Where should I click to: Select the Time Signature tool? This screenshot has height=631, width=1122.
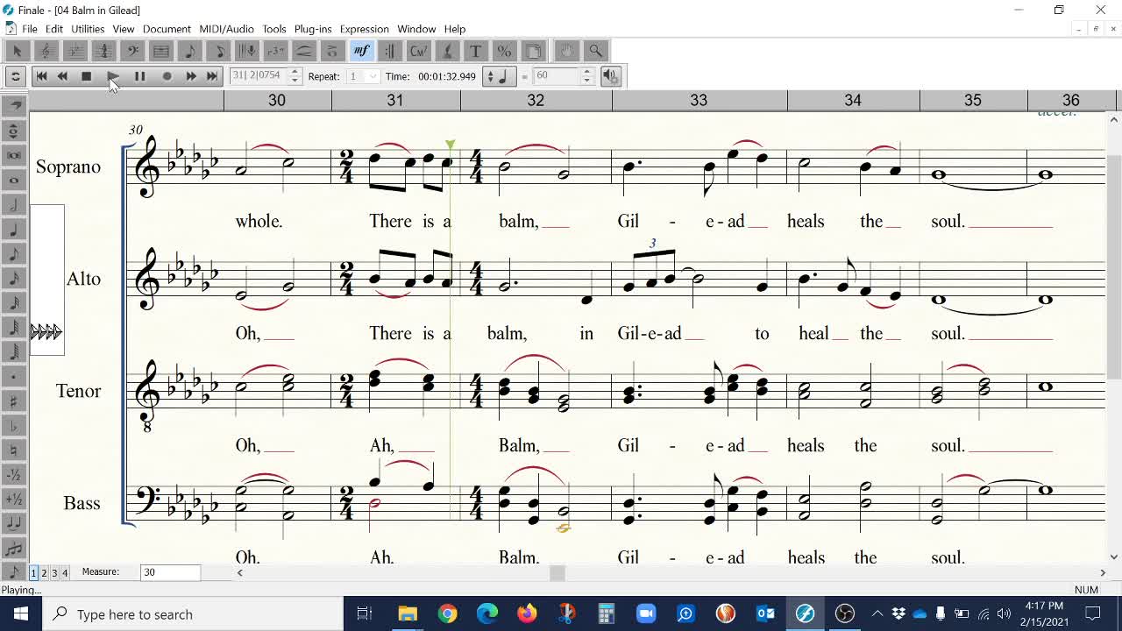[103, 51]
